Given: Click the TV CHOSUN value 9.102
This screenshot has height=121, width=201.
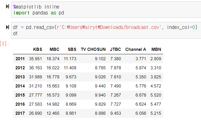Looking at the screenshot, I should click(x=100, y=59).
